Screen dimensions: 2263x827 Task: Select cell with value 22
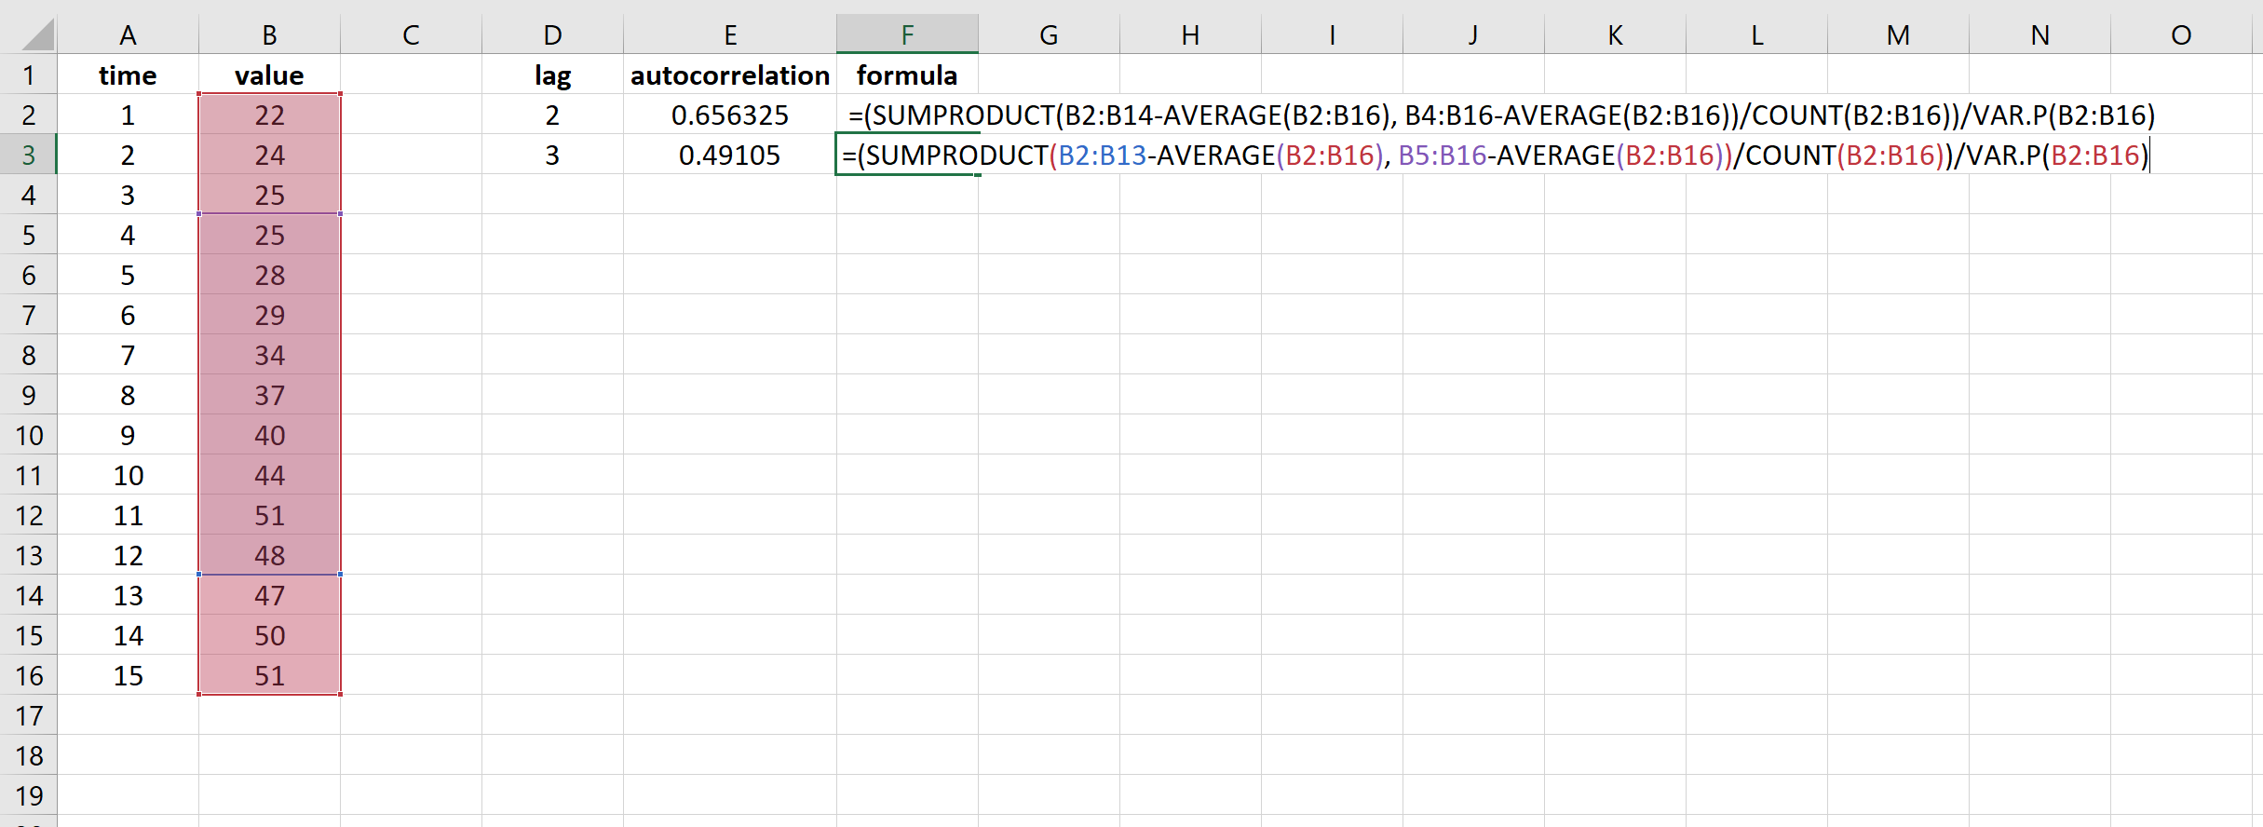click(269, 115)
